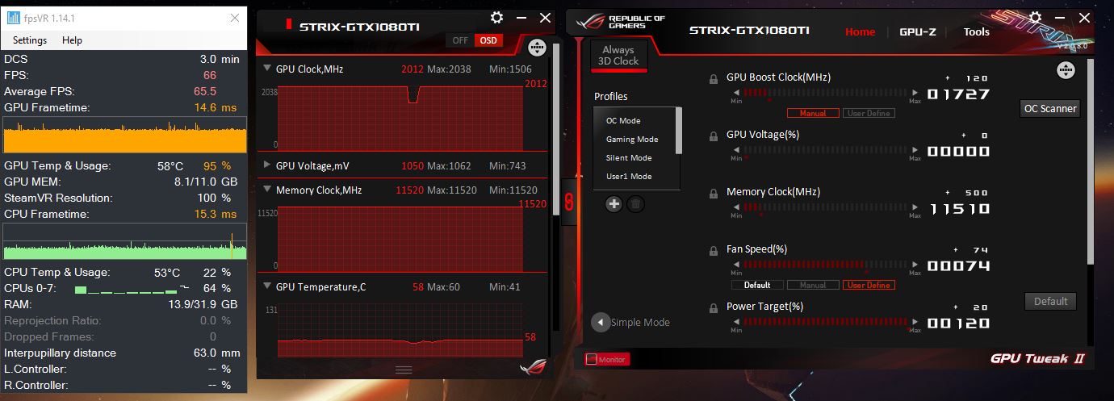Image resolution: width=1114 pixels, height=401 pixels.
Task: Increase Fan Speed with right arrow
Action: (915, 265)
